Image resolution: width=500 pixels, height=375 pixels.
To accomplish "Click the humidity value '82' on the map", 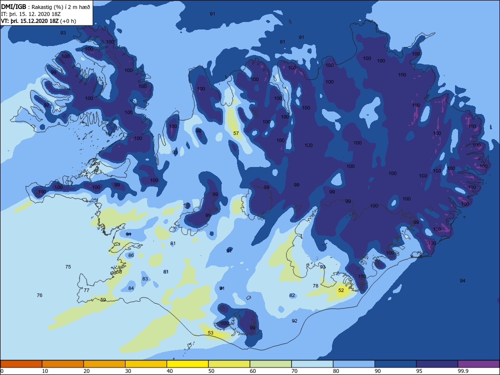I will [292, 295].
